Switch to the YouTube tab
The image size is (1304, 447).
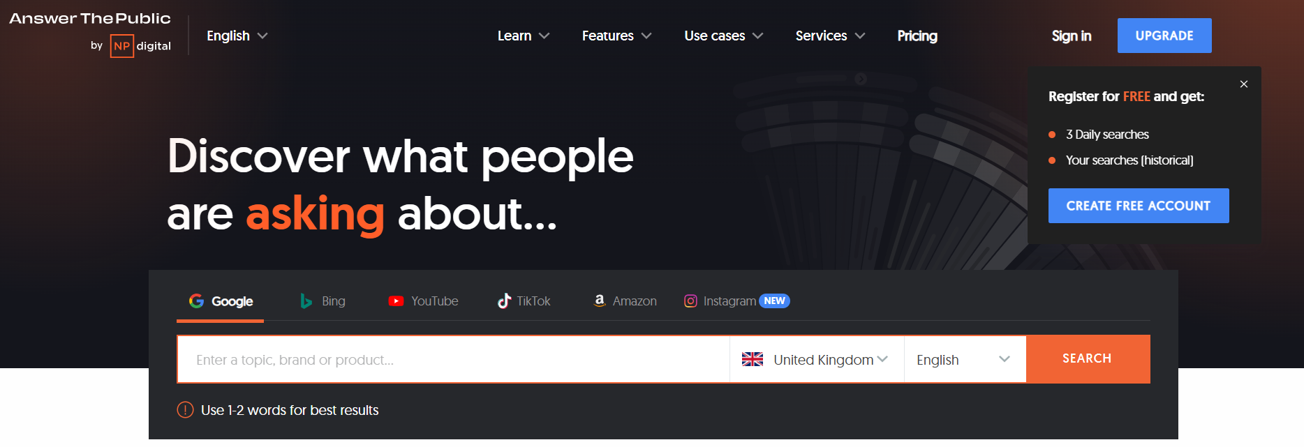coord(424,301)
